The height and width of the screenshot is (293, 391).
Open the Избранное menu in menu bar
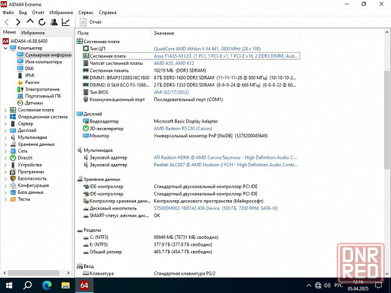[x=61, y=12]
